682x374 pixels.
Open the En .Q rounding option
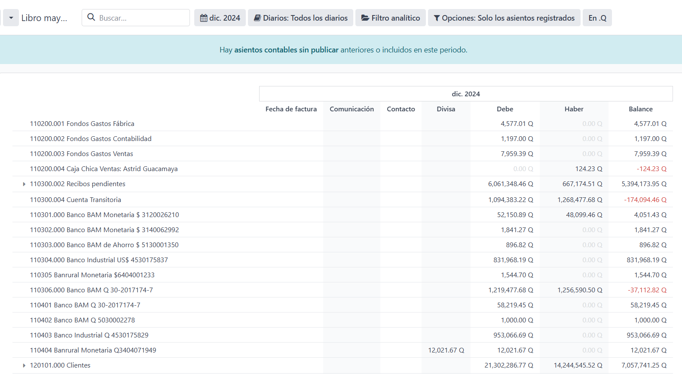597,18
